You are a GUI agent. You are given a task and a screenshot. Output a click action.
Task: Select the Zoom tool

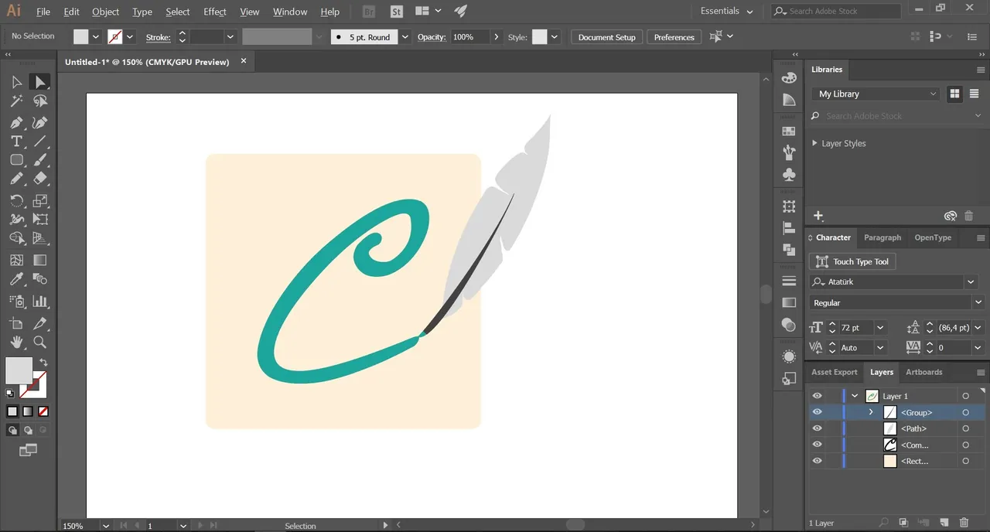40,342
